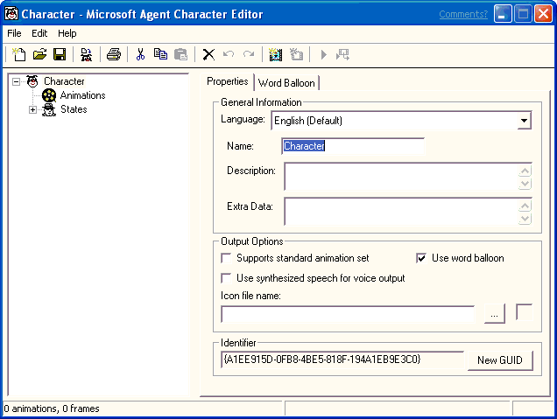Screen dimensions: 557x419
Task: Click the icon preview box
Action: pos(524,312)
